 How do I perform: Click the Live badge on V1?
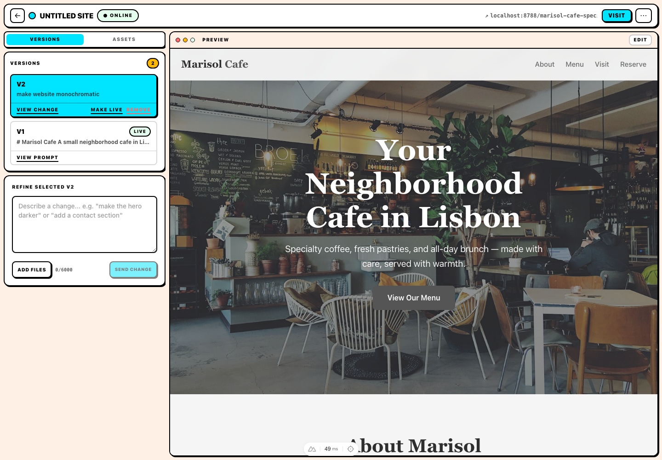tap(140, 132)
